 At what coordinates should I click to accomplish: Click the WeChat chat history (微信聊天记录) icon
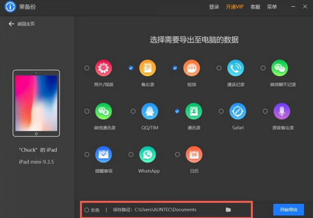(x=280, y=68)
